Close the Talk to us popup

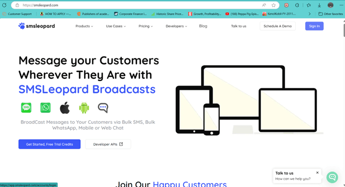[x=317, y=172]
